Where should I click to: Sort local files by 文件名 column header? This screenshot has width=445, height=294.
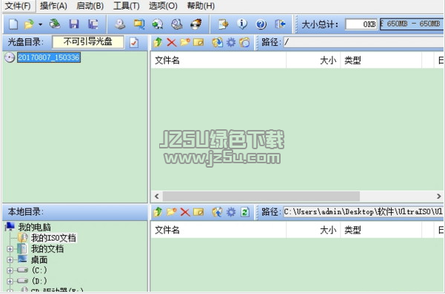[x=218, y=230]
